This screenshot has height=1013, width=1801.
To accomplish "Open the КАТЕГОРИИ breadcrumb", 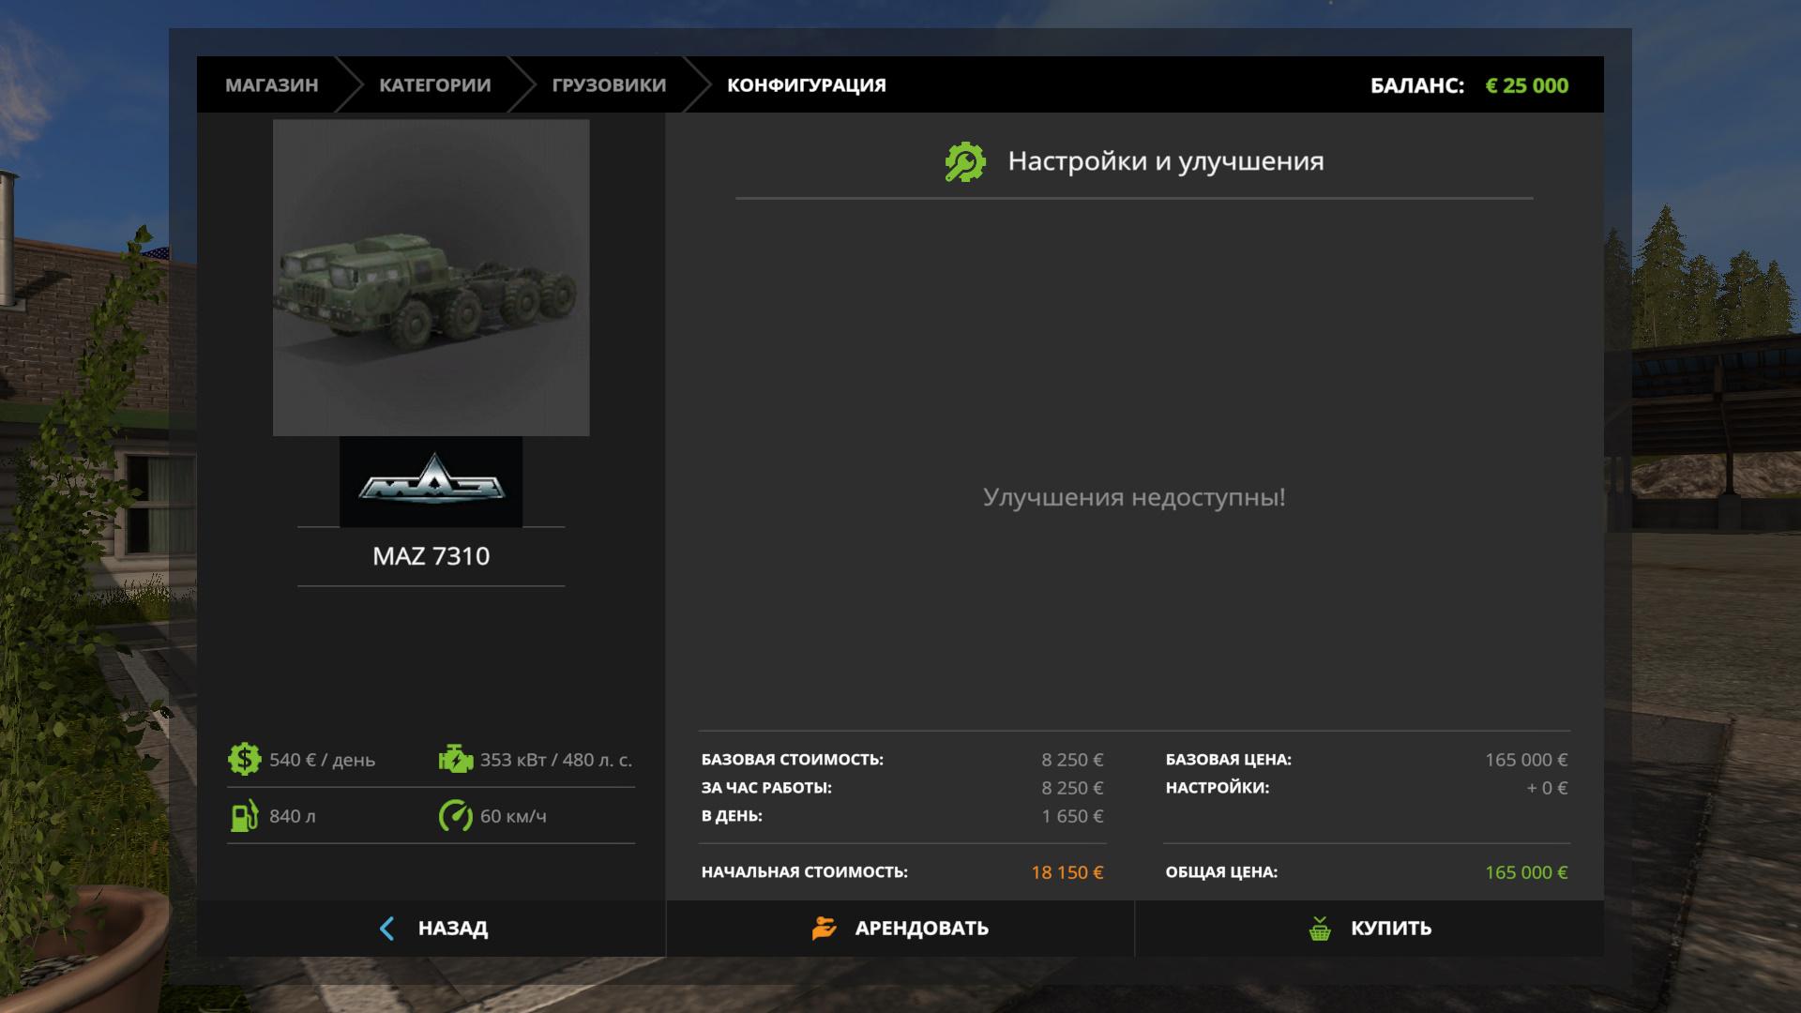I will tap(434, 85).
